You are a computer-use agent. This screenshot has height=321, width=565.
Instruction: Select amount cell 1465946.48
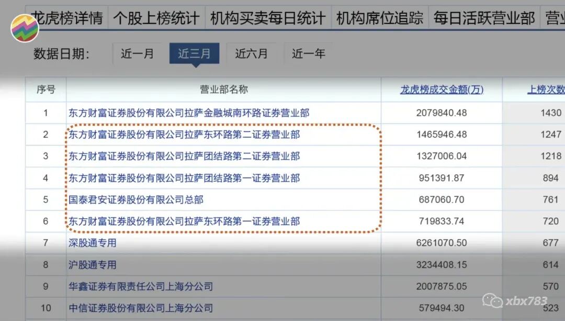(442, 135)
